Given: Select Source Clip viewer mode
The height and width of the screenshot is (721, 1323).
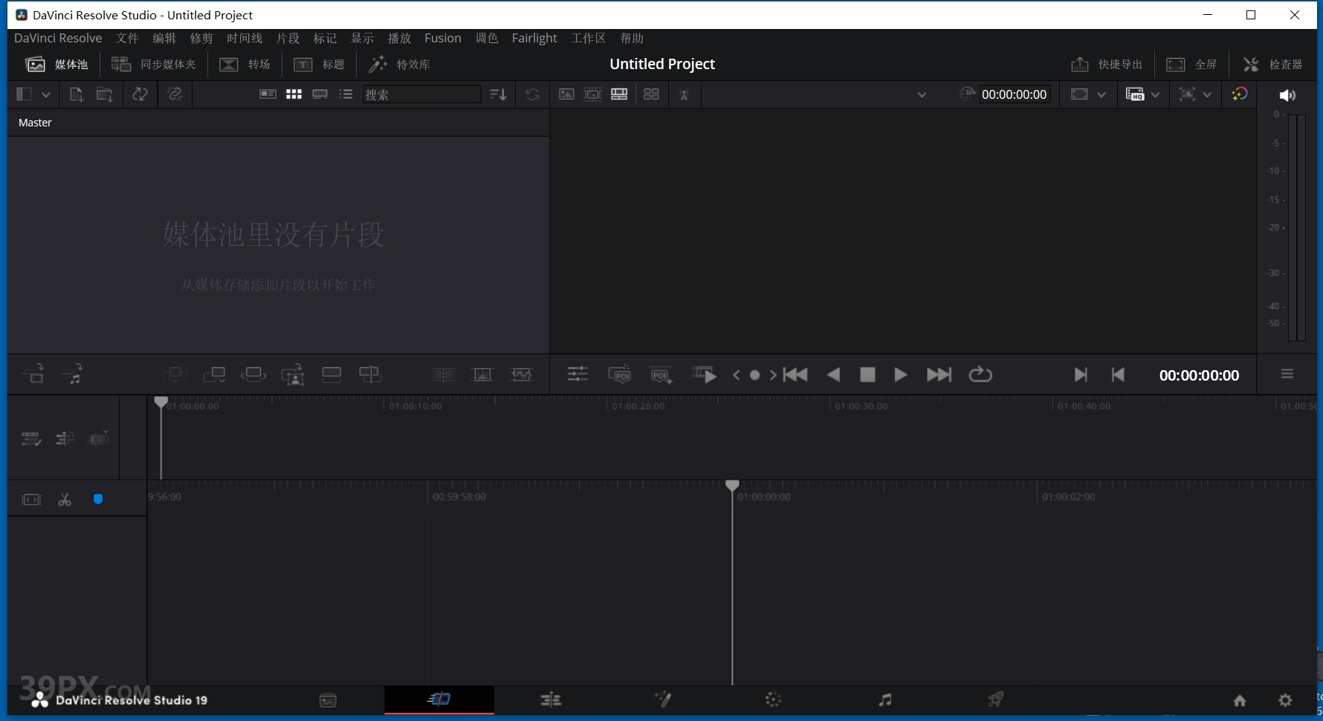Looking at the screenshot, I should [x=566, y=94].
